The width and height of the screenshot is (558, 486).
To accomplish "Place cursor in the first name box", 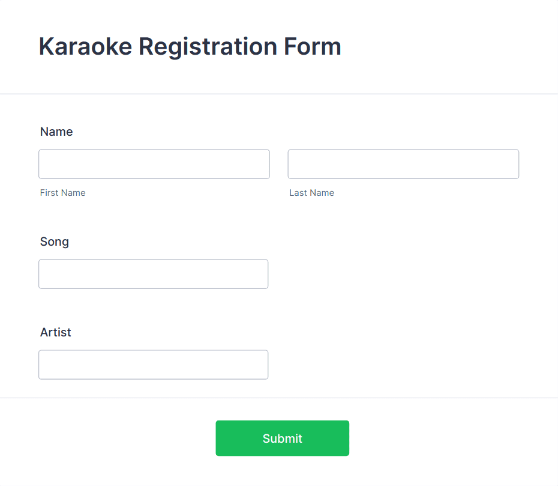I will click(x=154, y=163).
